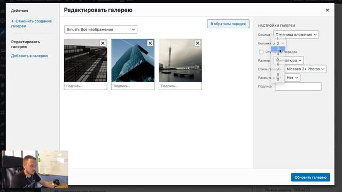The height and width of the screenshot is (192, 342).
Task: Select the waterfront spire tower thumbnail
Action: (x=180, y=60)
